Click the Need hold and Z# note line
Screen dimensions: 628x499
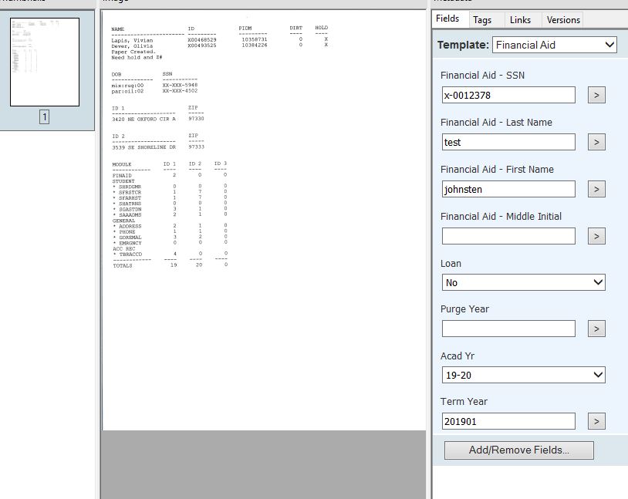click(x=137, y=58)
